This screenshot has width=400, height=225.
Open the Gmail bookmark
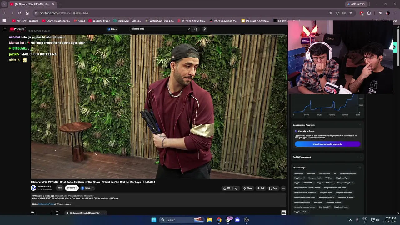tap(79, 21)
